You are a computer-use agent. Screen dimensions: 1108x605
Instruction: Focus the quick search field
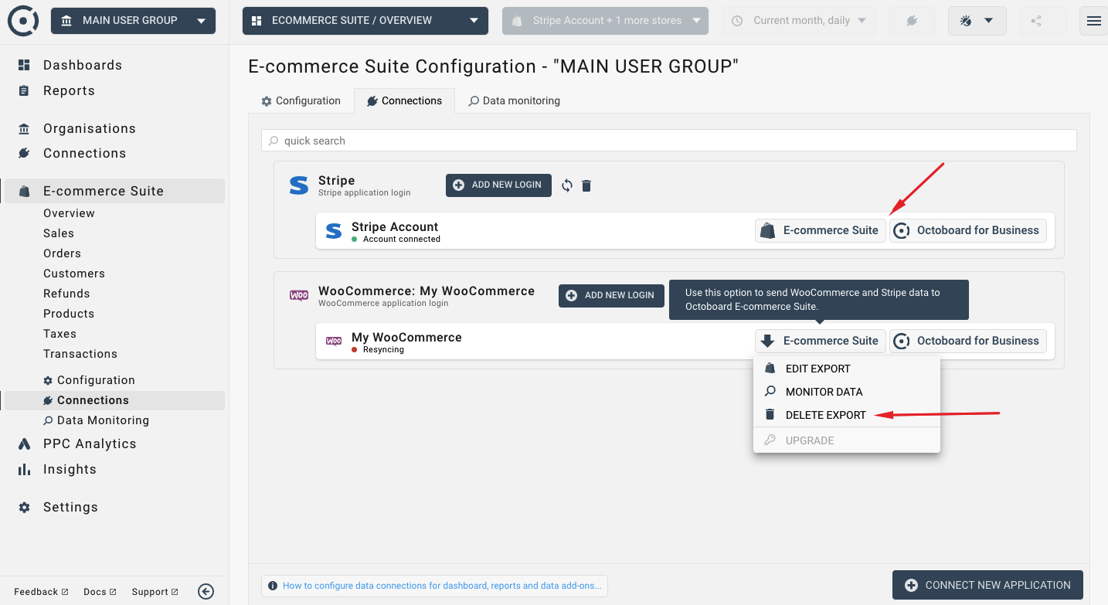[x=669, y=141]
